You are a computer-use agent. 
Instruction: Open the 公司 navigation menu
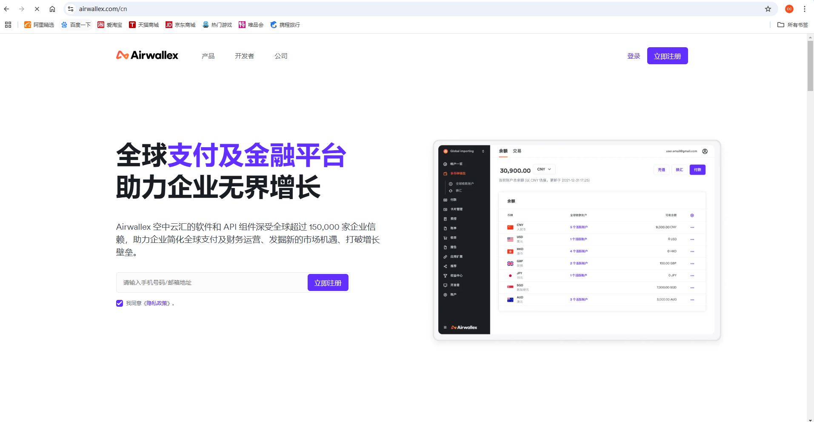tap(281, 56)
